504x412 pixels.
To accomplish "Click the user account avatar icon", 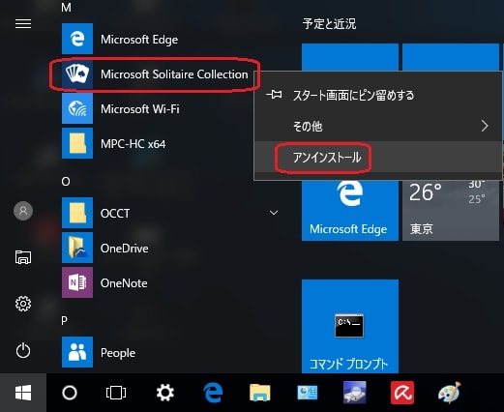I will pos(23,211).
